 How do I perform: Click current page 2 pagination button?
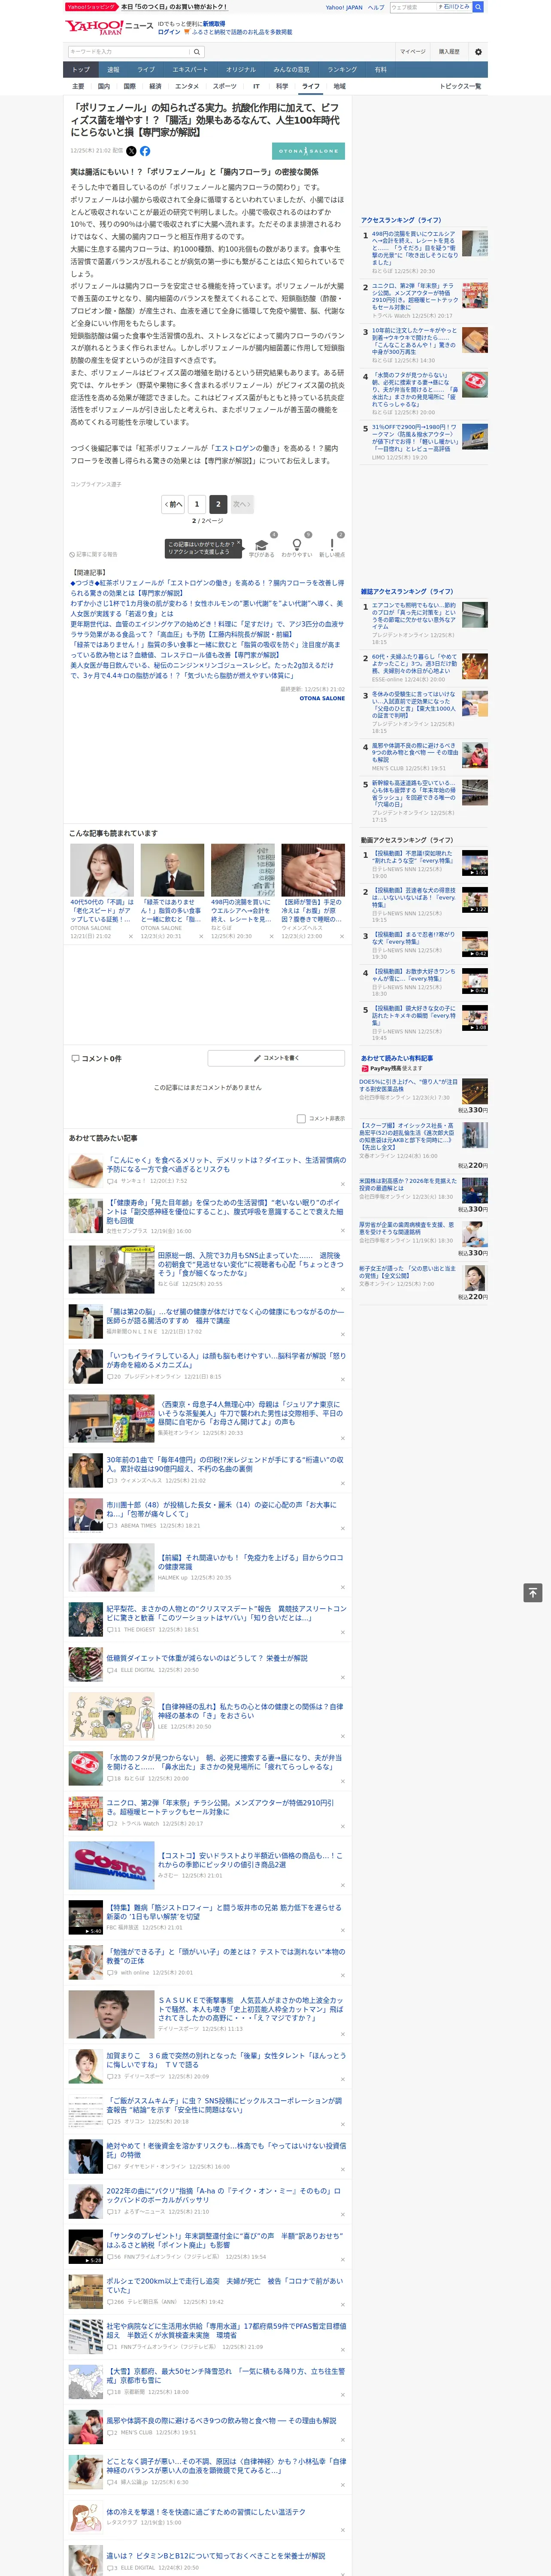pos(218,505)
